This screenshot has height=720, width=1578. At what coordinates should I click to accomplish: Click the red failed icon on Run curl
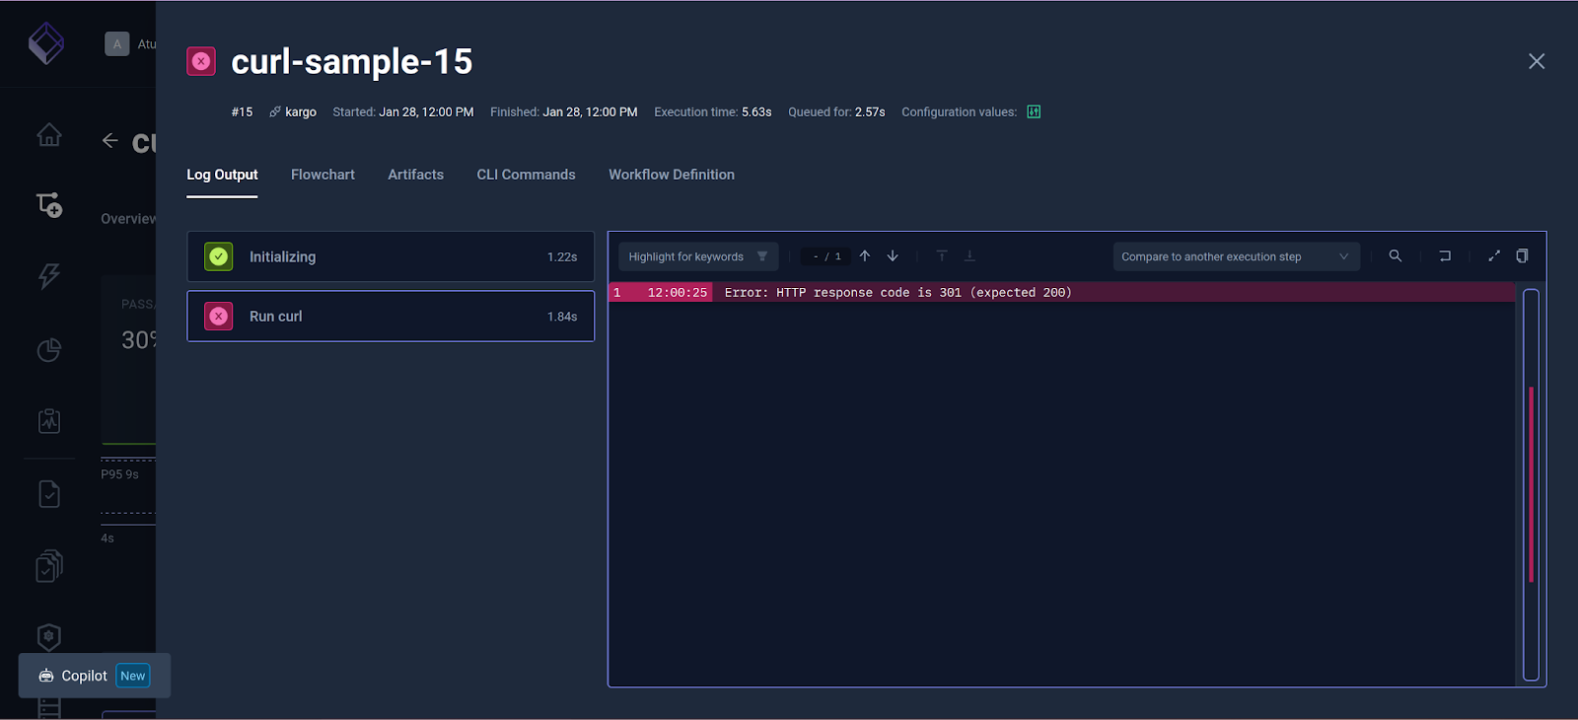(219, 316)
